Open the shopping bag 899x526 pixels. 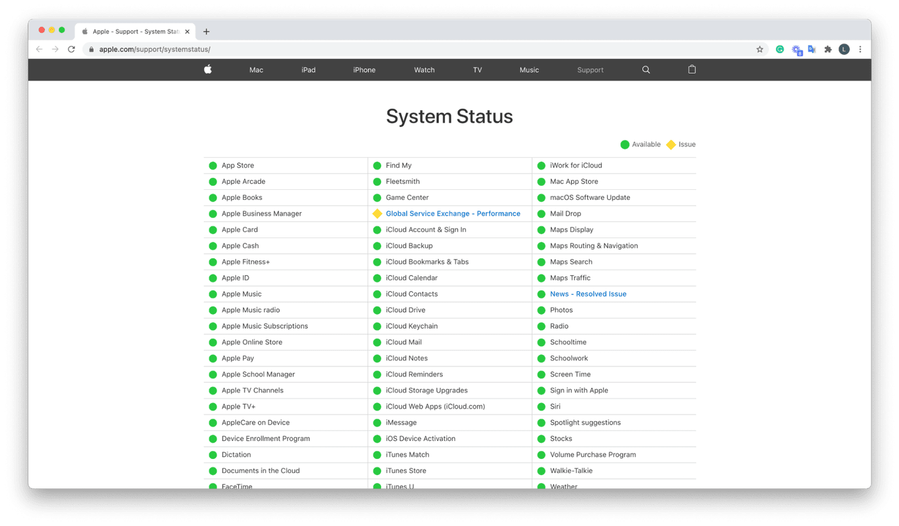click(x=692, y=70)
